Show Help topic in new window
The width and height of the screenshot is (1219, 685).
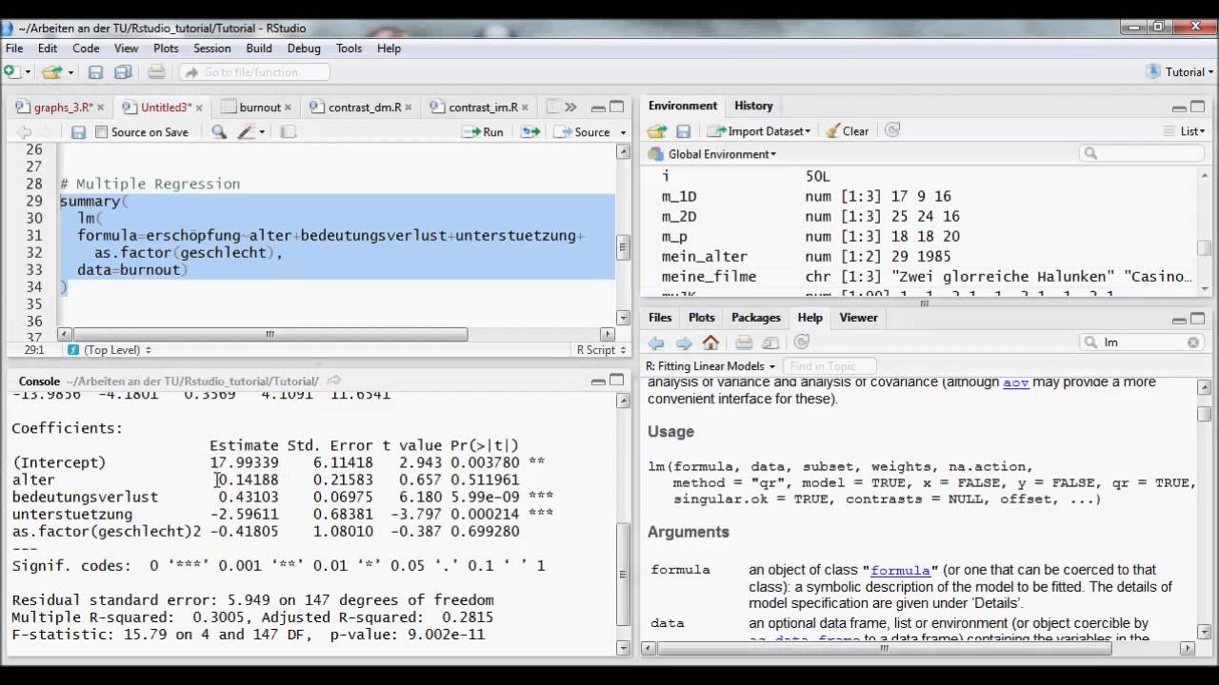coord(771,342)
